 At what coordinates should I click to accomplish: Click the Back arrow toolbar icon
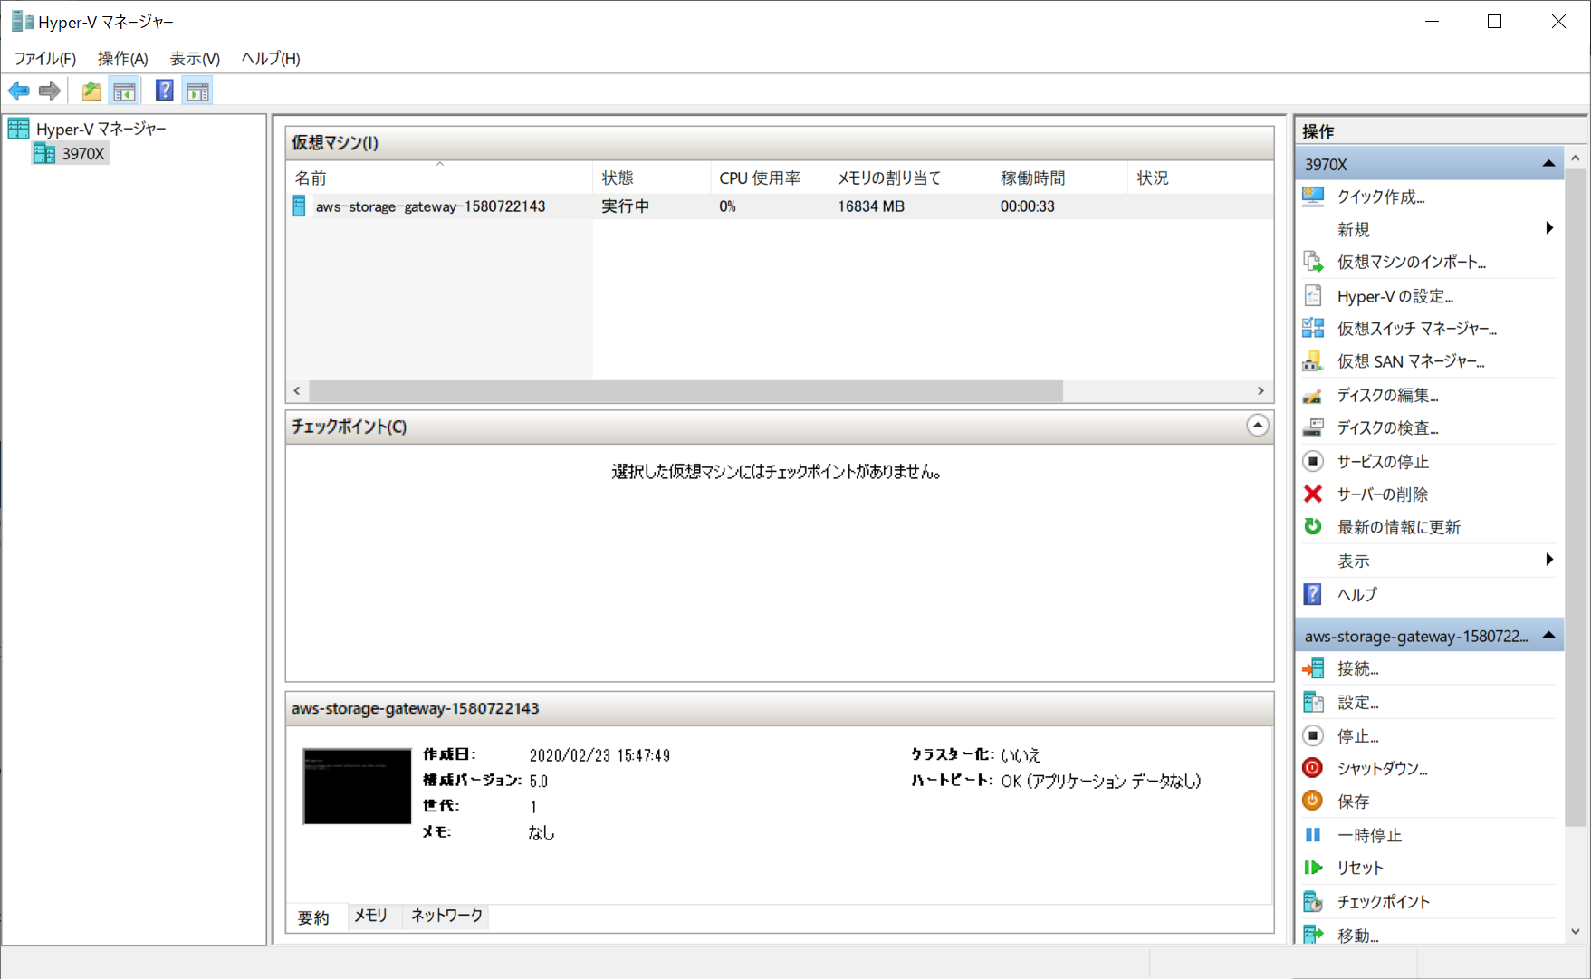19,91
